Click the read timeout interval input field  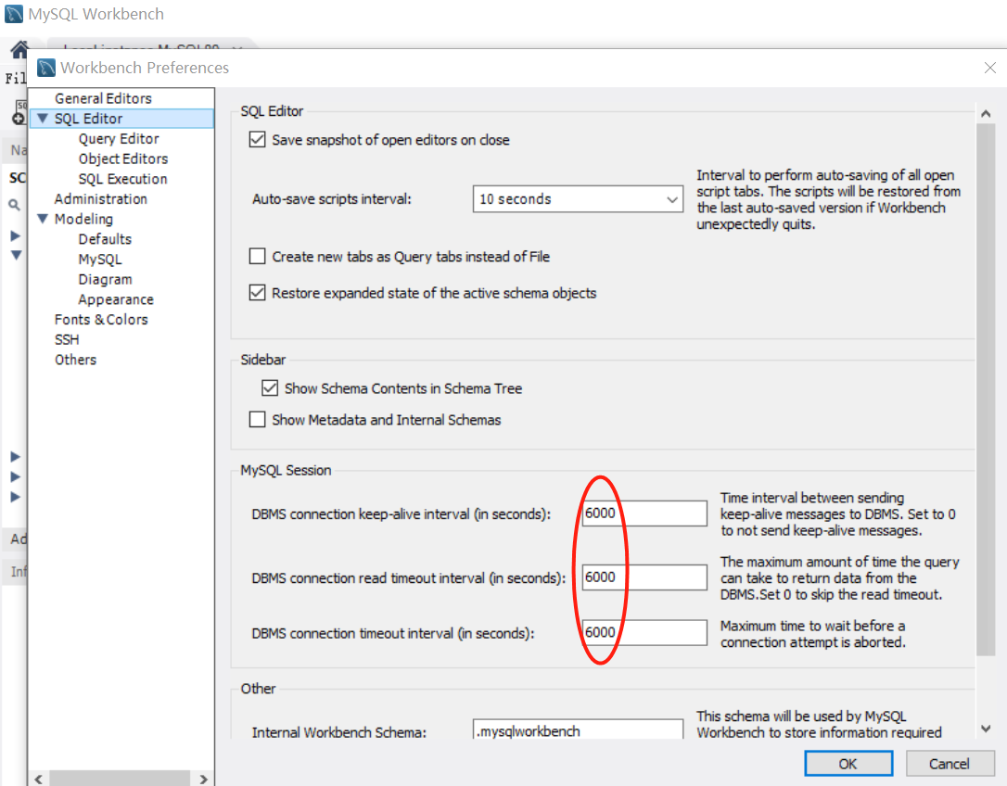[644, 577]
